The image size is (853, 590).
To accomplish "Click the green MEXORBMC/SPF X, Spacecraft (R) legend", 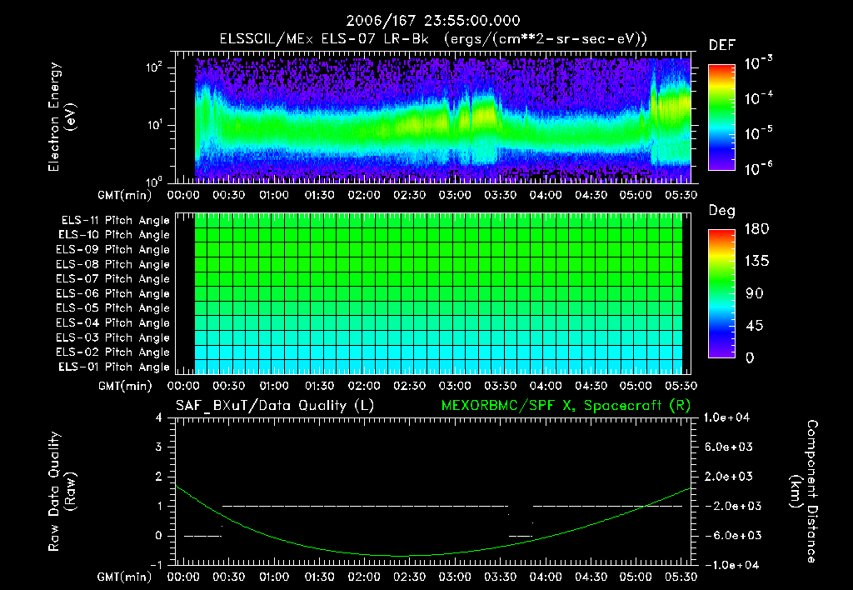I will (x=566, y=406).
